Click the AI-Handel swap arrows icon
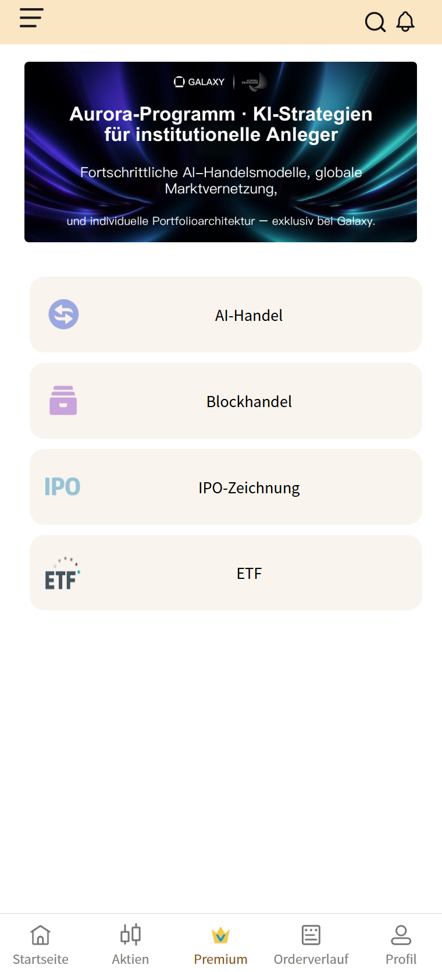The width and height of the screenshot is (442, 972). [x=63, y=314]
